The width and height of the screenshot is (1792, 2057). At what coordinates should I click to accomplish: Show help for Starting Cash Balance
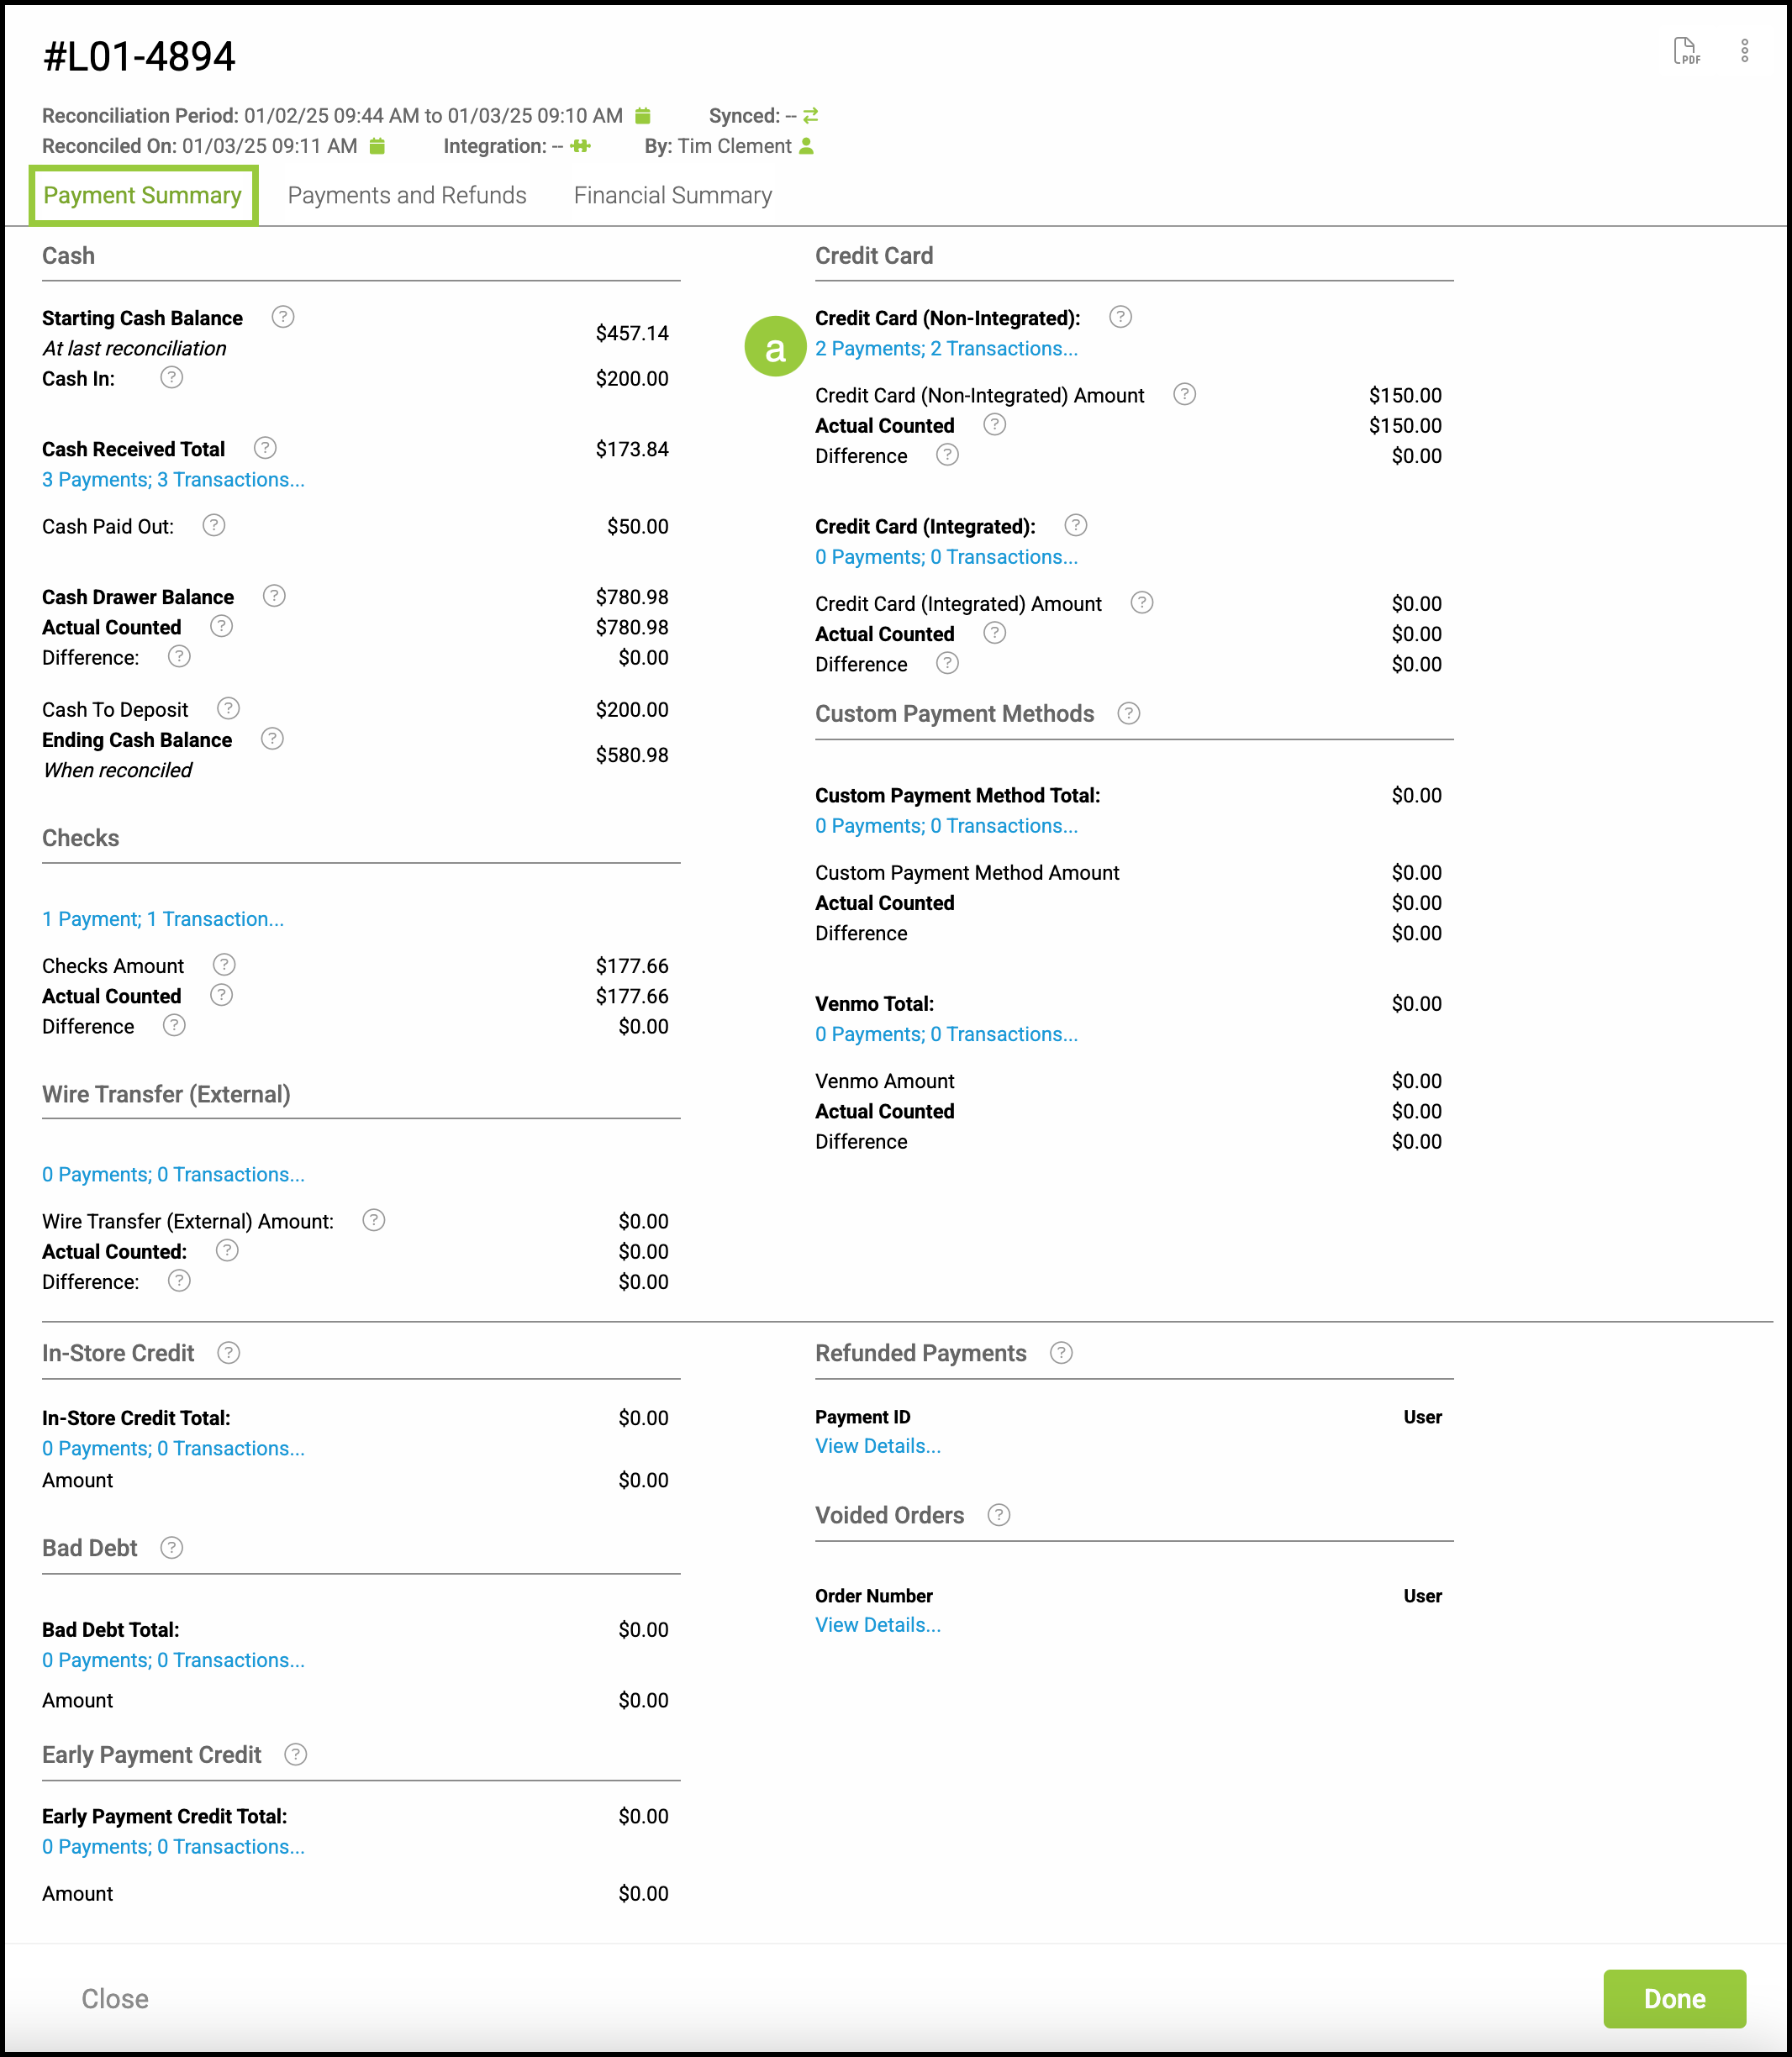pyautogui.click(x=283, y=317)
